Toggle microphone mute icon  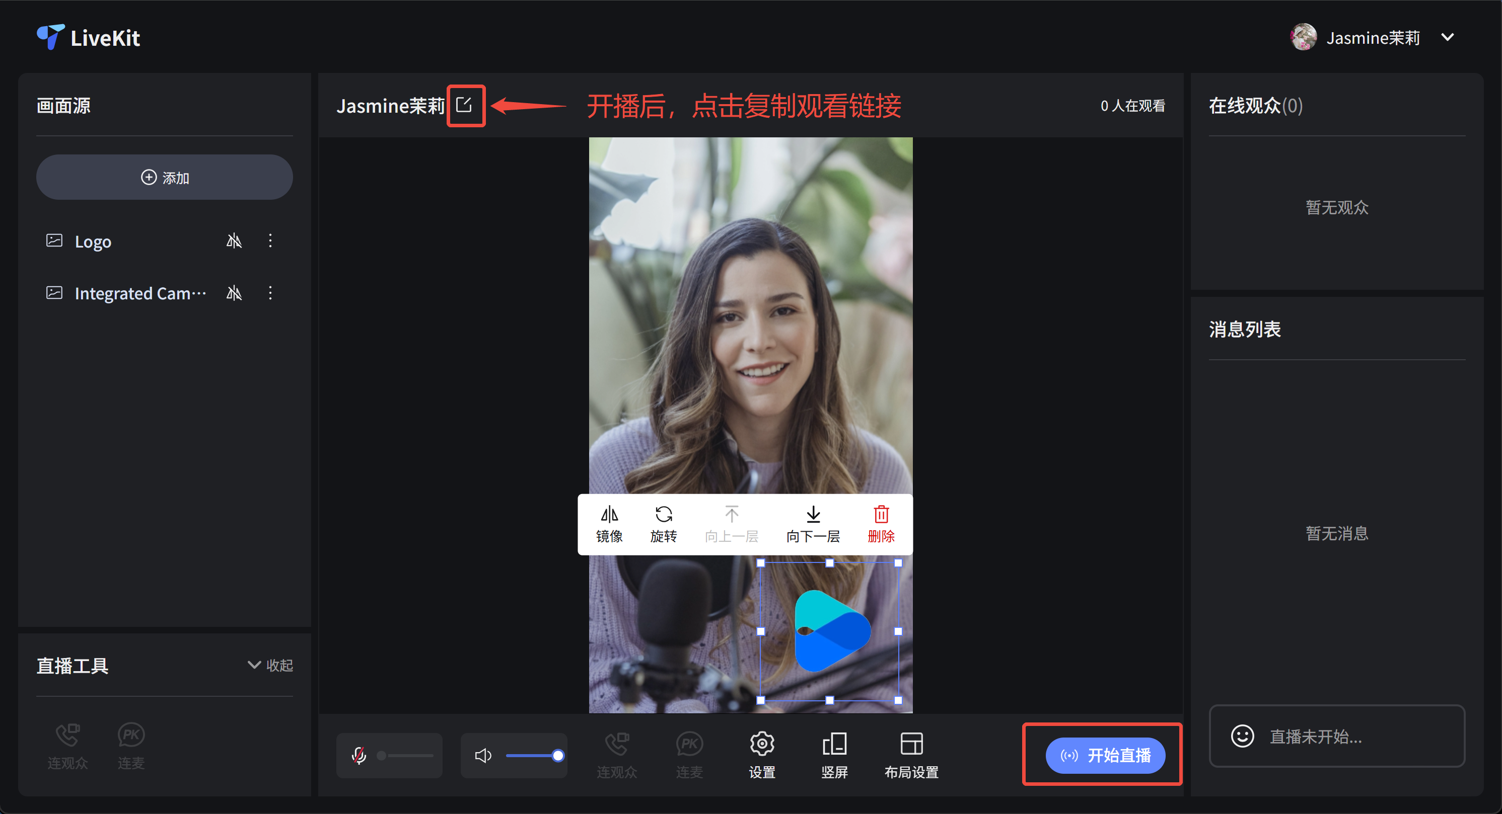pyautogui.click(x=359, y=756)
